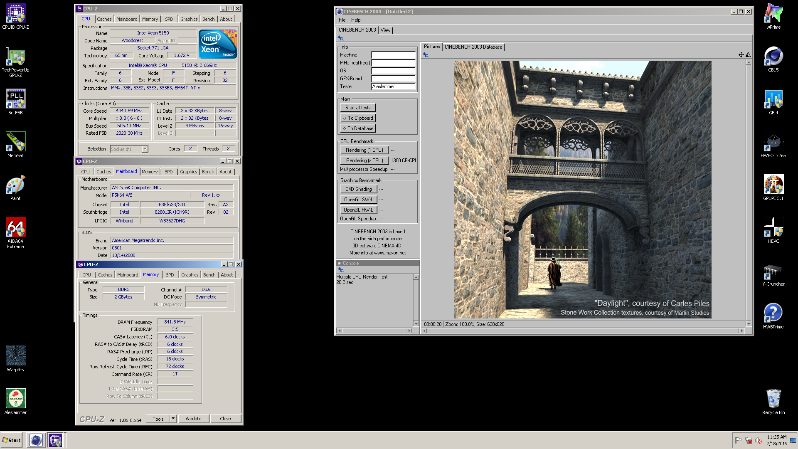Open the Caches tab in the top CPU-Z window
This screenshot has height=449, width=798.
coord(104,19)
